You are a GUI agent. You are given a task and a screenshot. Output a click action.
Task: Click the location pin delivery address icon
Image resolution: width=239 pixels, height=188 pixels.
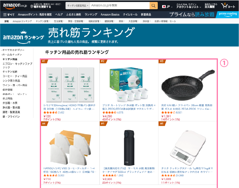coord(31,6)
